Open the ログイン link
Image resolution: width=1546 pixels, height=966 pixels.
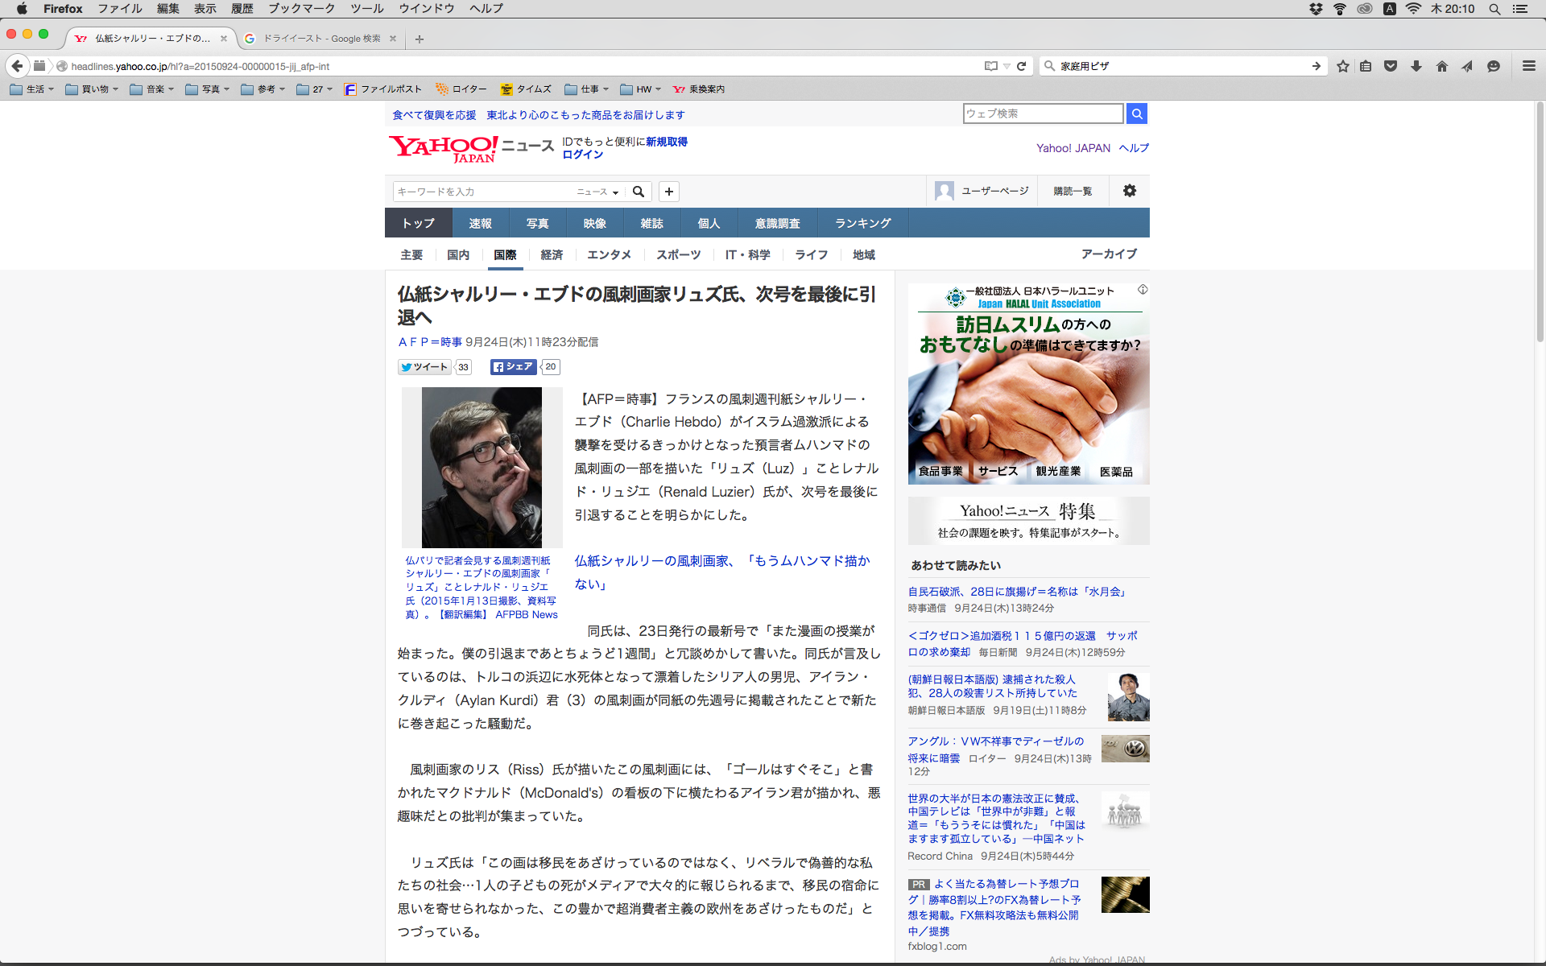[582, 155]
